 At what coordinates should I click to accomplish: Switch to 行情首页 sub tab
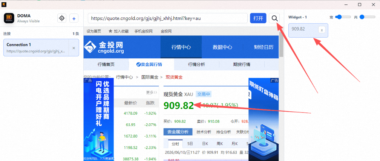[106, 65]
